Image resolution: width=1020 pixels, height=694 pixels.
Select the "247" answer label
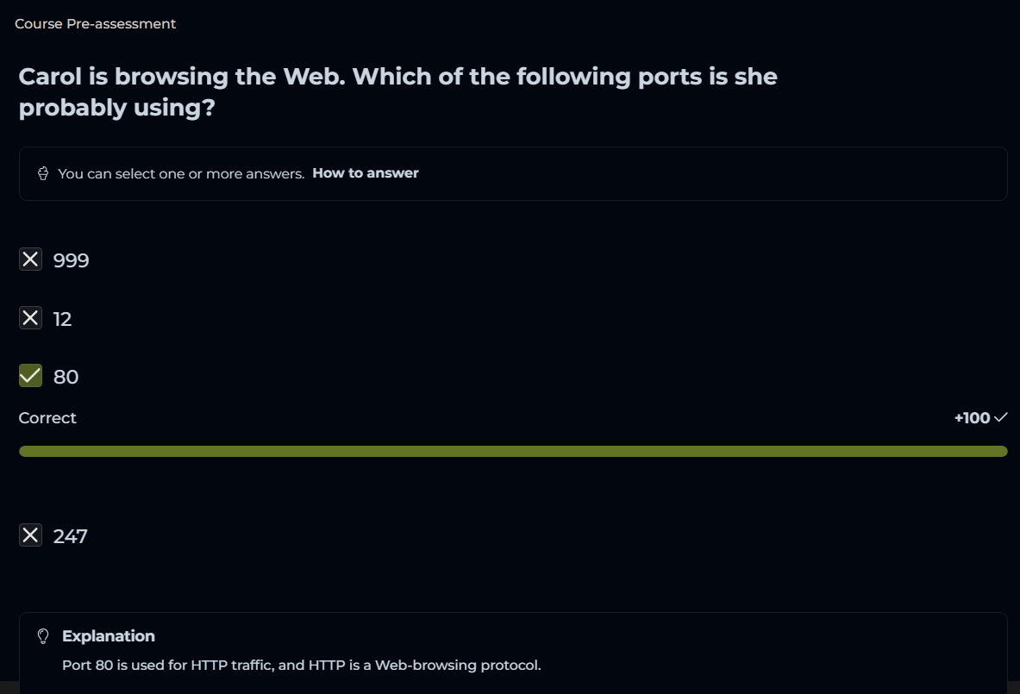click(70, 536)
